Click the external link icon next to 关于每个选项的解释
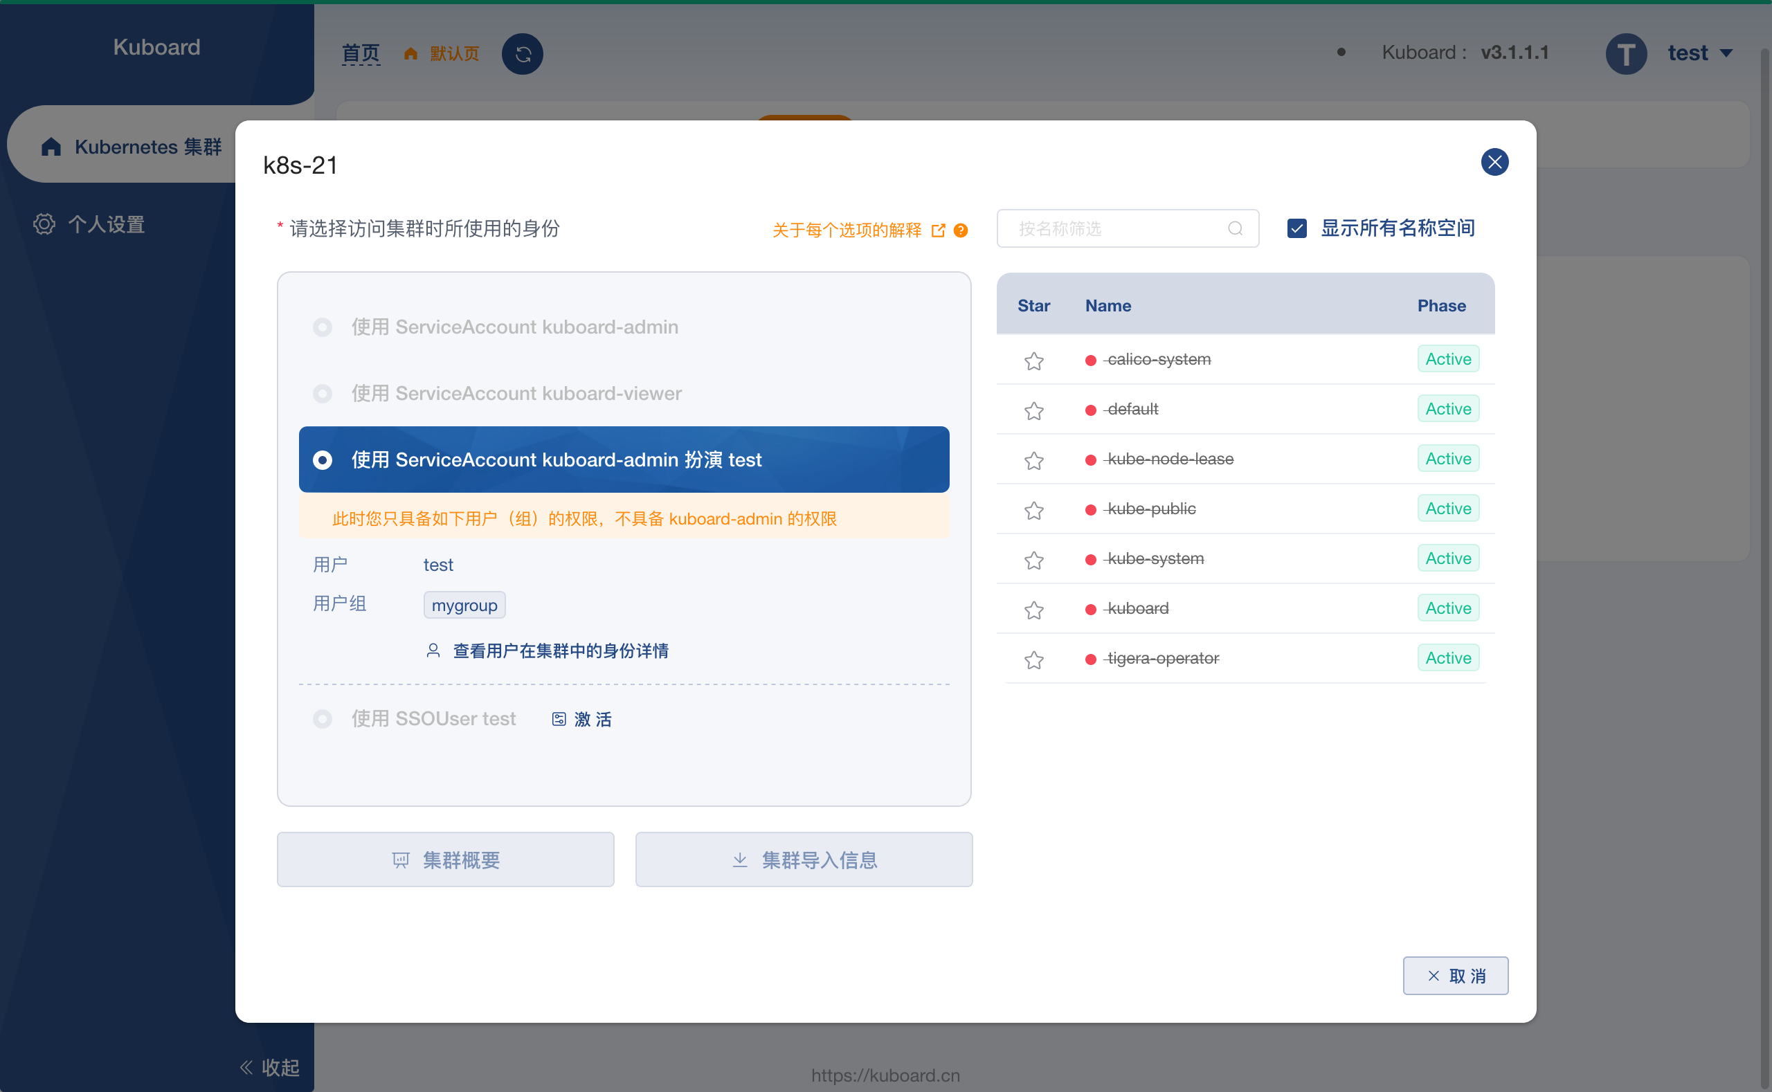 941,229
